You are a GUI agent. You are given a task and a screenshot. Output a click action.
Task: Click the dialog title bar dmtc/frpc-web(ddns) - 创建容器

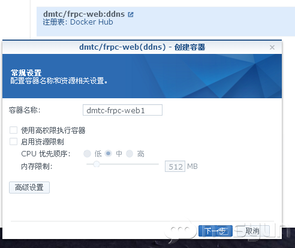142,47
